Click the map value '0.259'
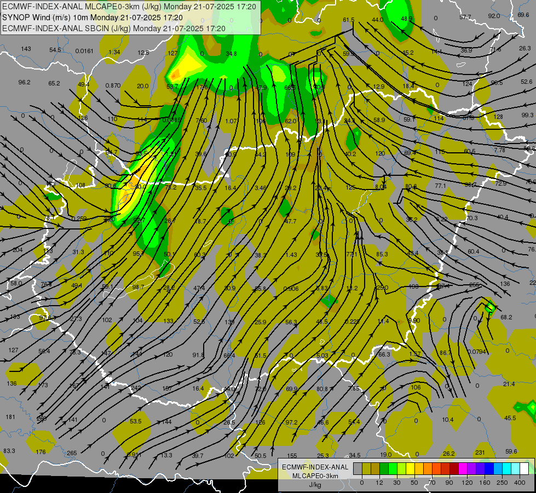This screenshot has height=493, width=536. click(x=79, y=219)
